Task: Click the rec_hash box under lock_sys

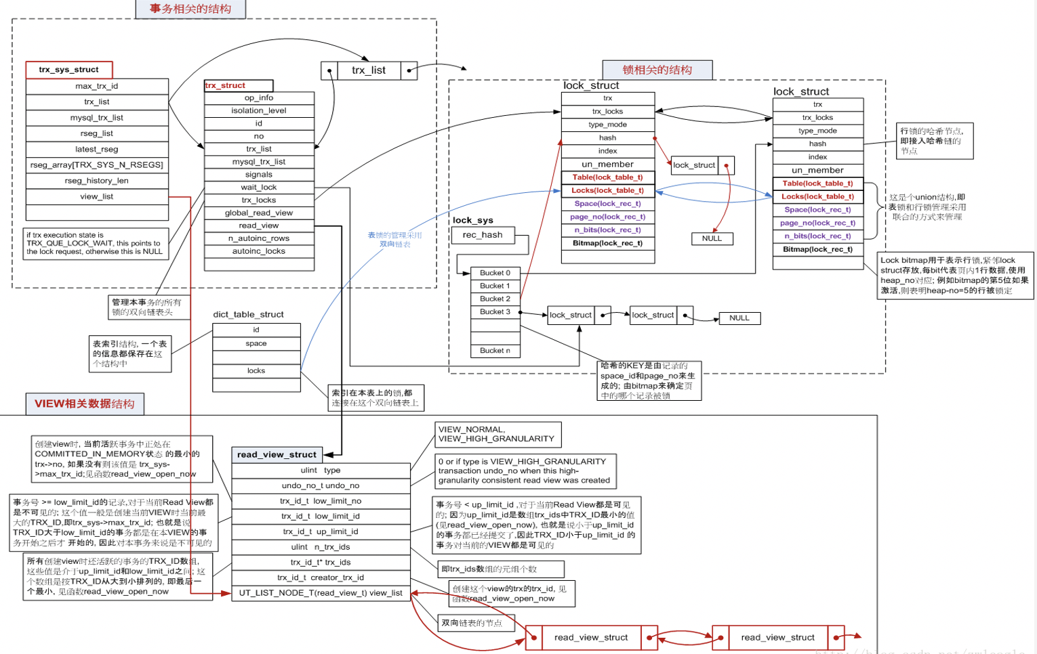Action: click(483, 236)
